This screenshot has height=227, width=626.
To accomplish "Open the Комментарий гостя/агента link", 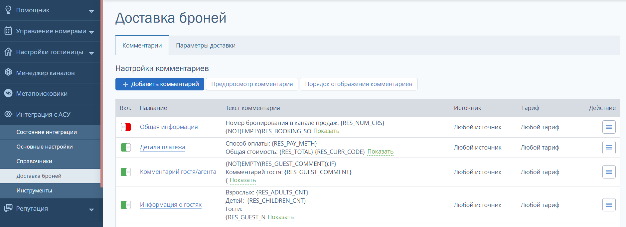I will (x=178, y=172).
